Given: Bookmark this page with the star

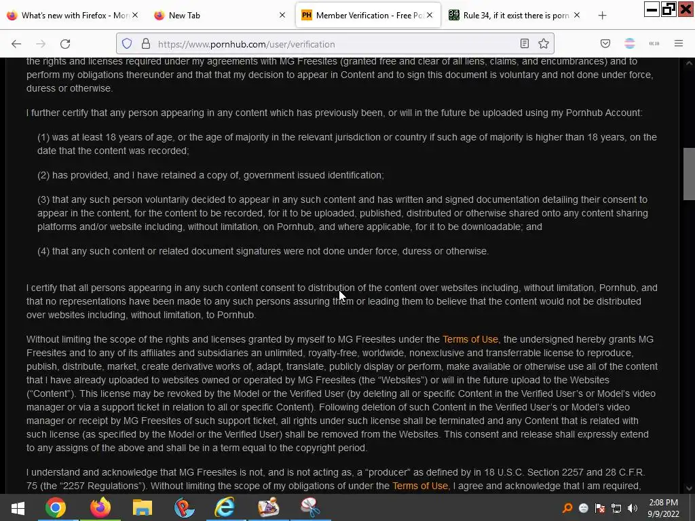Looking at the screenshot, I should [544, 43].
